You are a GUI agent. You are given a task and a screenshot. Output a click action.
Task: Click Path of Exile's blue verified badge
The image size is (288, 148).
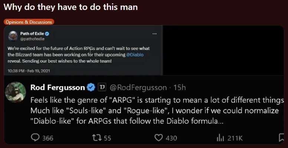47,34
